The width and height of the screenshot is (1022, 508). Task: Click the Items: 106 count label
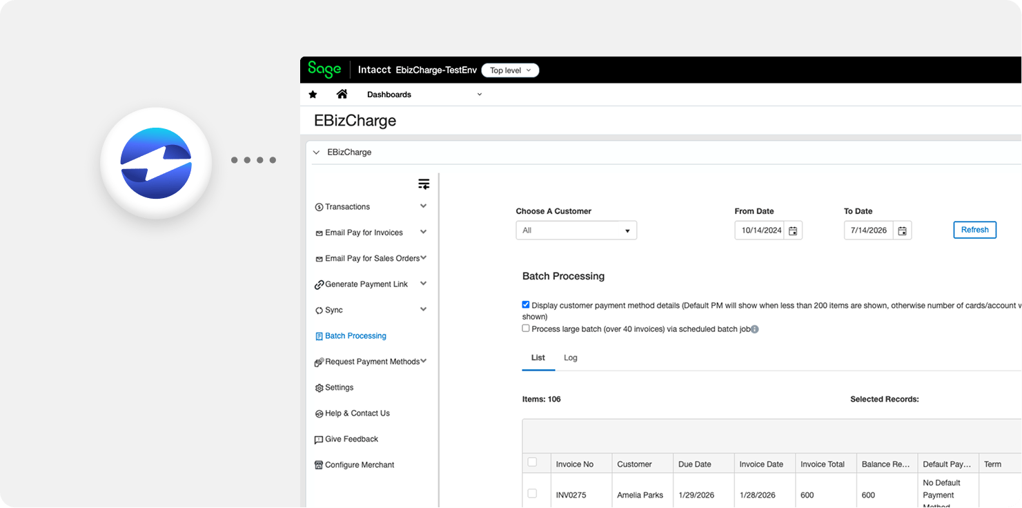click(542, 399)
